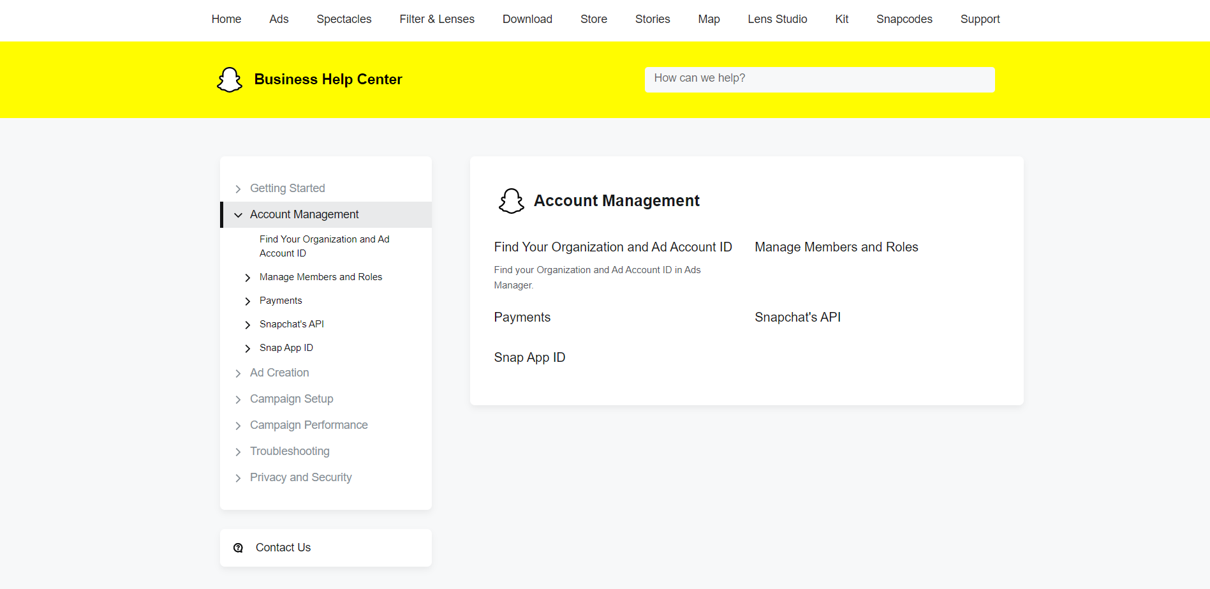Open Campaign Setup in the sidebar
The image size is (1210, 589).
click(291, 399)
